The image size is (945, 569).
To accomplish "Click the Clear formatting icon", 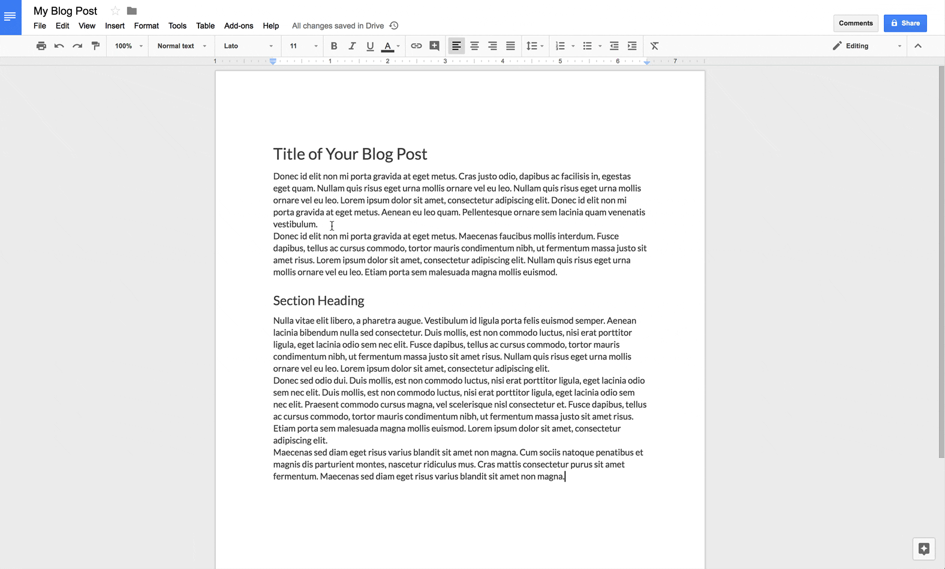I will click(x=654, y=46).
